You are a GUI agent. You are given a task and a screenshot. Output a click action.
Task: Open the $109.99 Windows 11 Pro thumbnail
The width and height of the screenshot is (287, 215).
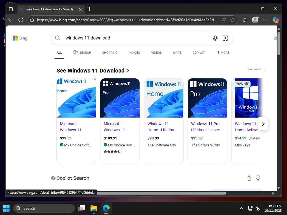tap(120, 98)
